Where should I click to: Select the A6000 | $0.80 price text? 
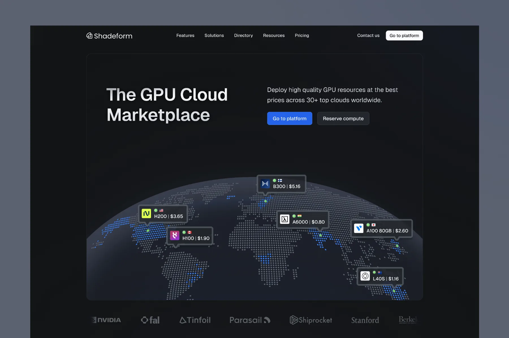pos(309,222)
